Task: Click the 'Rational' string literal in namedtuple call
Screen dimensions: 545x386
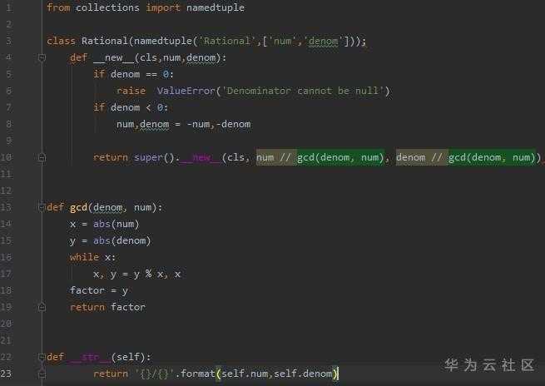Action: pyautogui.click(x=226, y=41)
